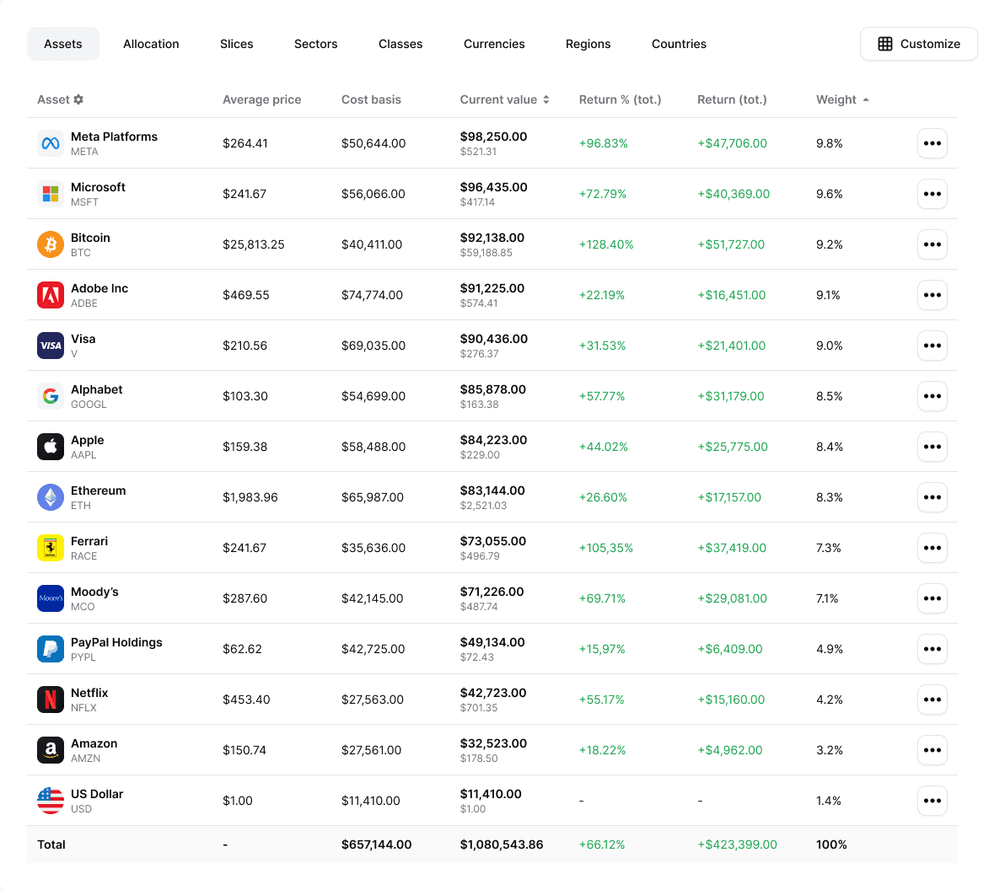This screenshot has height=890, width=1005.
Task: Open more options for PayPal Holdings row
Action: click(932, 650)
